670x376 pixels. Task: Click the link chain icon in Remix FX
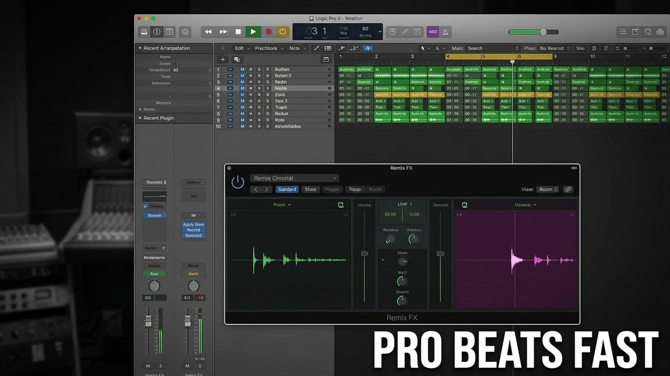(568, 190)
